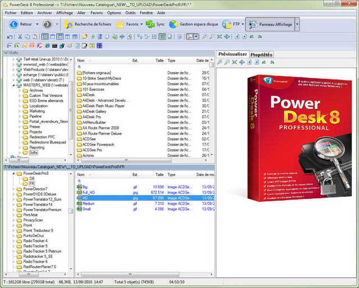Click fit-to-window icon in main toolbar
359x288 pixels.
click(219, 36)
